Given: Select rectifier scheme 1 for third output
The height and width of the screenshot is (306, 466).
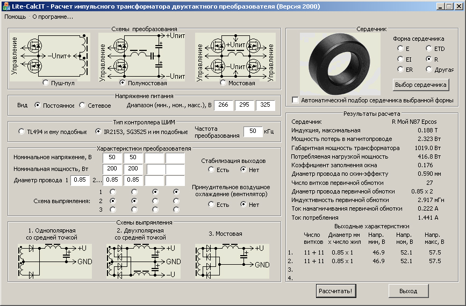Looking at the screenshot, I should point(155,192).
